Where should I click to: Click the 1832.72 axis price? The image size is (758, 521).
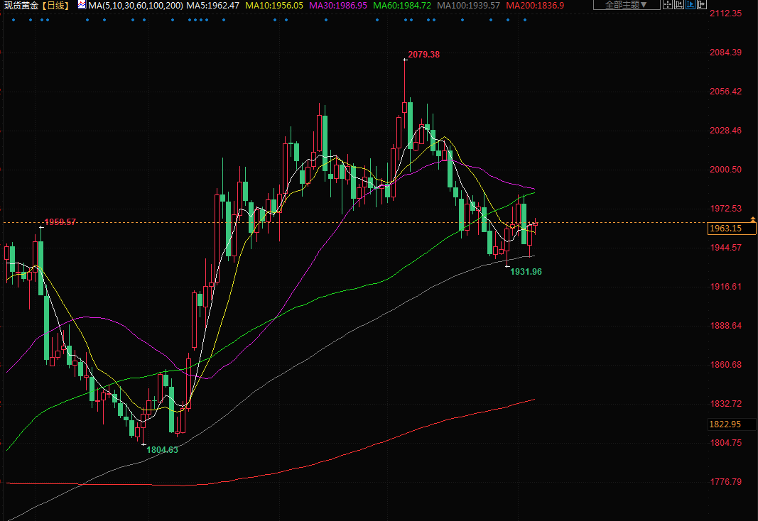point(725,403)
